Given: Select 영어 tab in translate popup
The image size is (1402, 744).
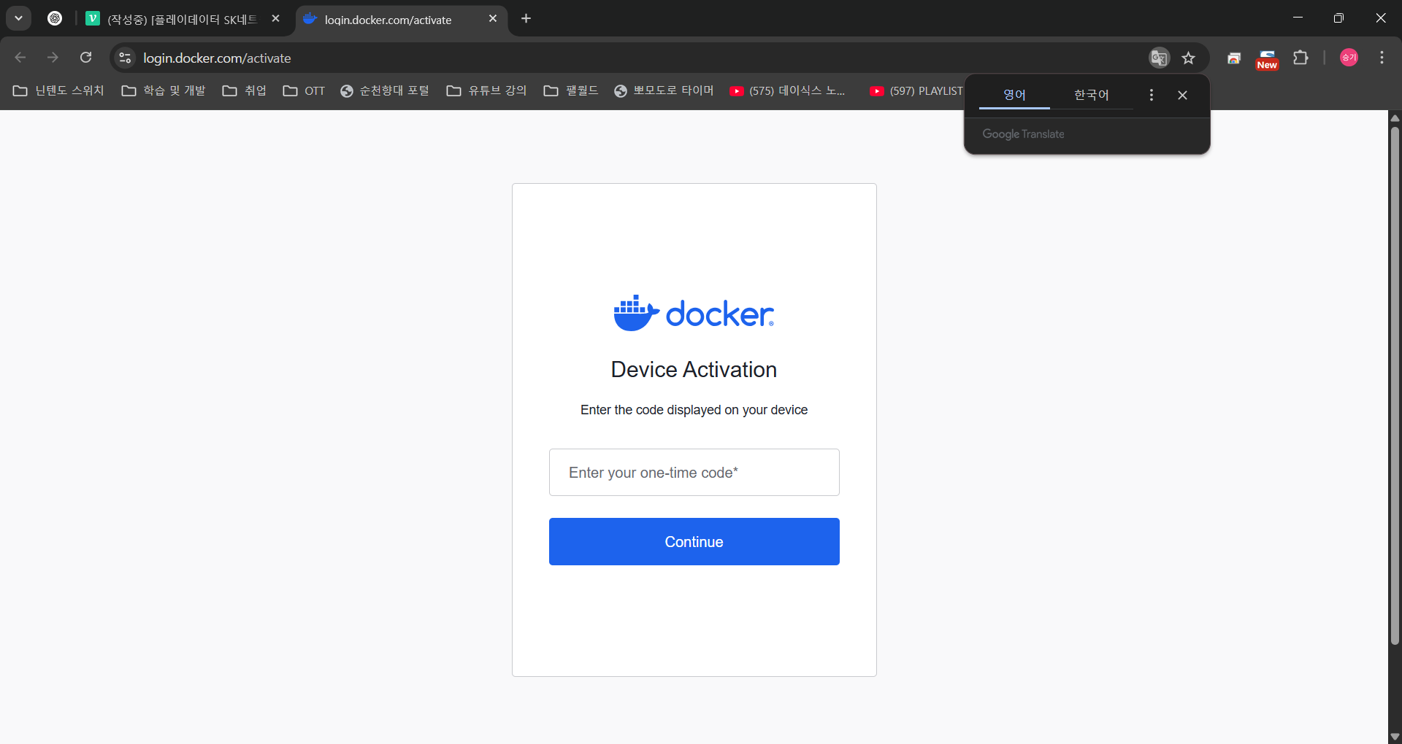Looking at the screenshot, I should (1014, 95).
